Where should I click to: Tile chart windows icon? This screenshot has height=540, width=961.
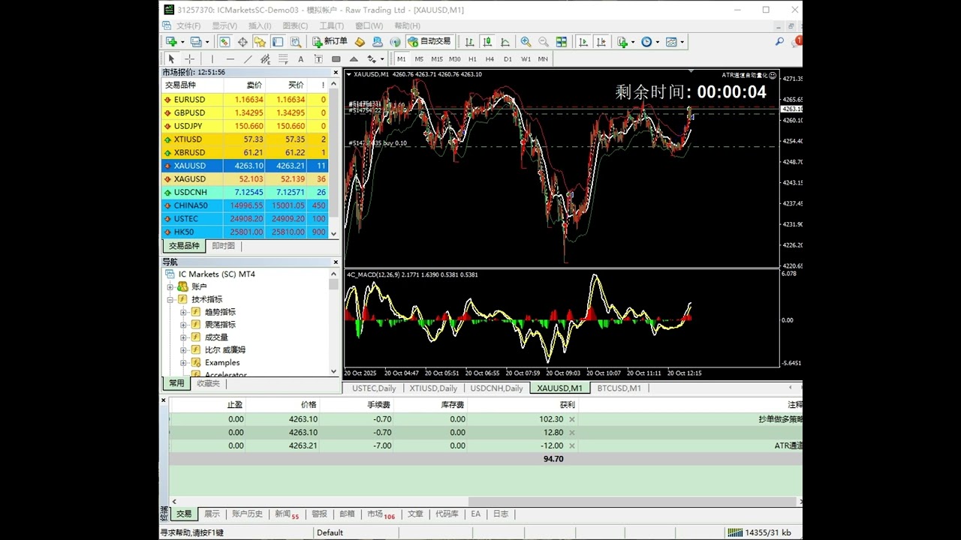562,42
